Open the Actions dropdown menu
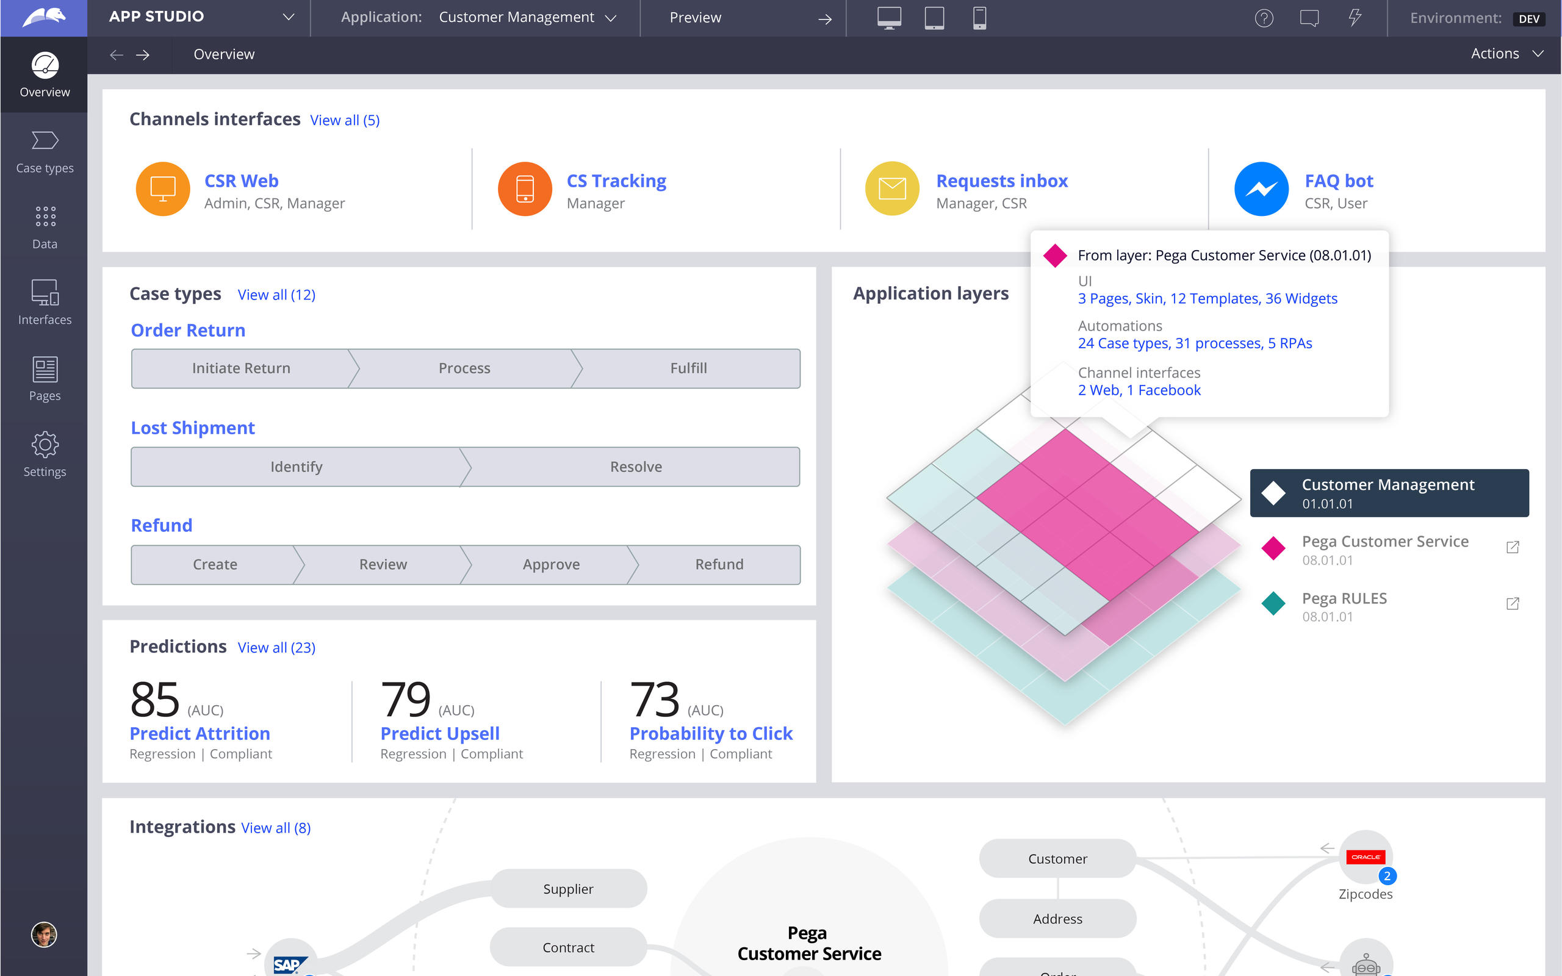Viewport: 1562px width, 976px height. click(x=1507, y=54)
